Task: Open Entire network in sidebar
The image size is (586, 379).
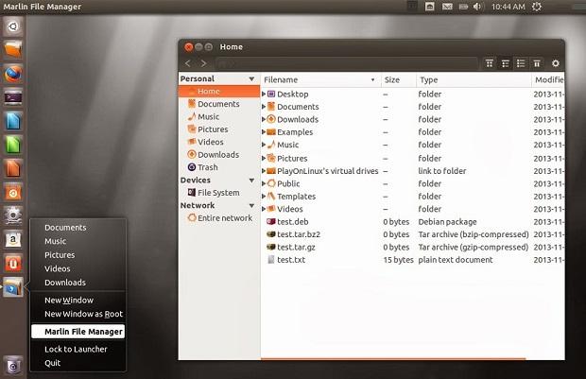Action: (x=219, y=218)
